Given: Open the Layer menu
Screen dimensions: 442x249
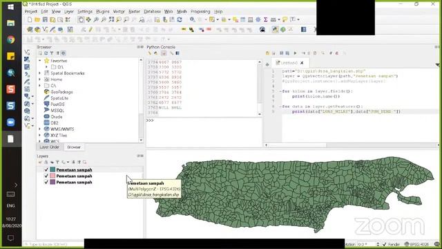Looking at the screenshot, I should coord(69,11).
